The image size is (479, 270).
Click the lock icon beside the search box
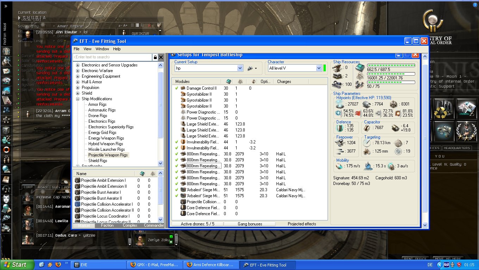[155, 57]
